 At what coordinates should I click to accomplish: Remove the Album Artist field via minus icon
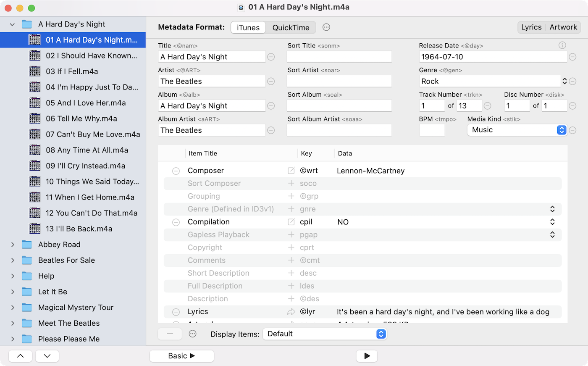(271, 130)
